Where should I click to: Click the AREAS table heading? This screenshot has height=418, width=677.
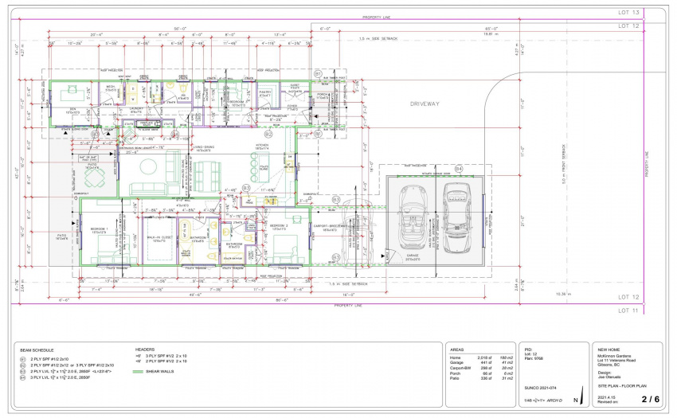(x=457, y=348)
